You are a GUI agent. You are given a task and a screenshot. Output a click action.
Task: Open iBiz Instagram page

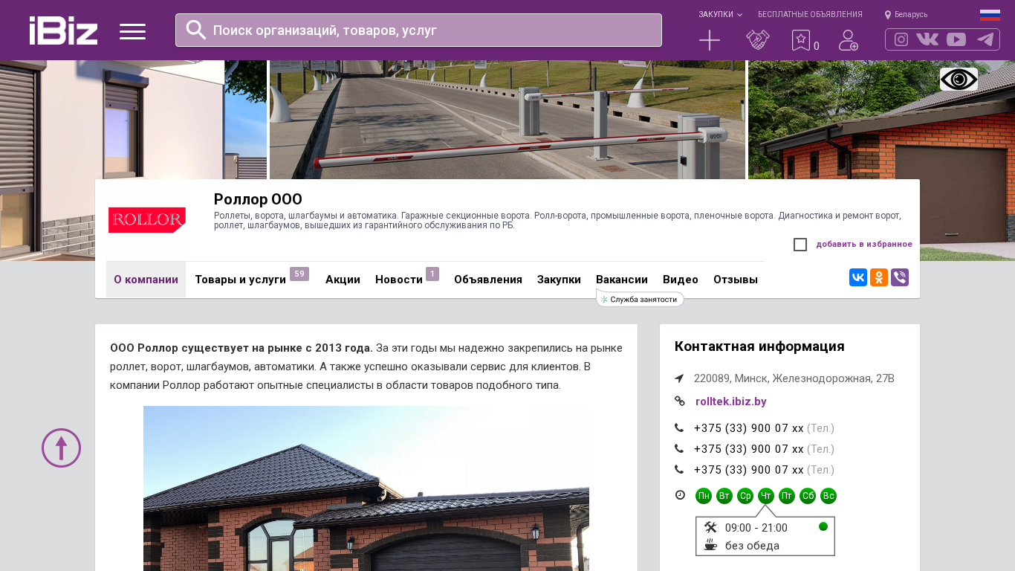pos(901,39)
